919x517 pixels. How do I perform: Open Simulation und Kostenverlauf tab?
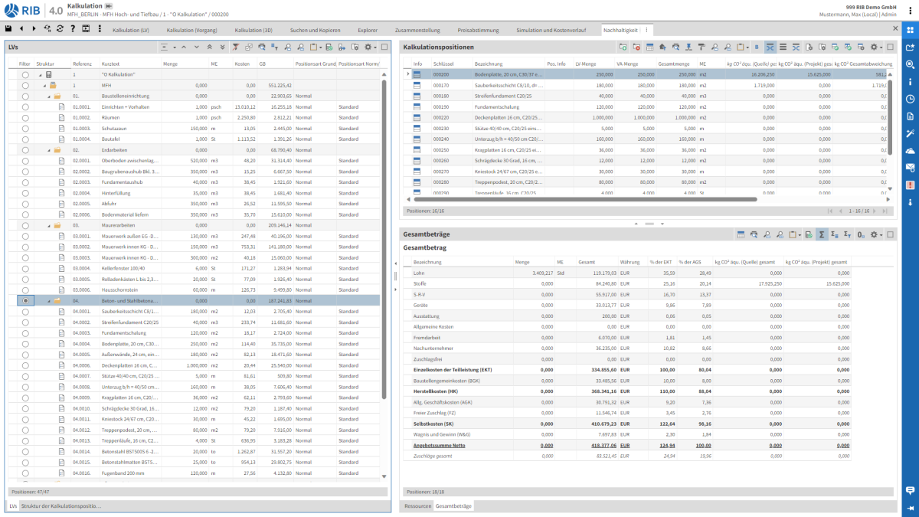point(551,30)
